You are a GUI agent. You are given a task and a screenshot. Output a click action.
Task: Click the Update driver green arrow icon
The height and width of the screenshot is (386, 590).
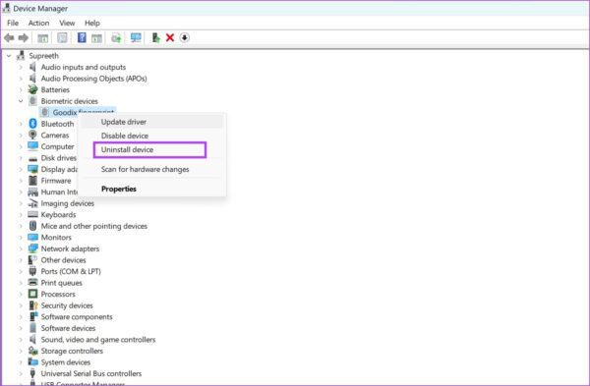coord(155,37)
